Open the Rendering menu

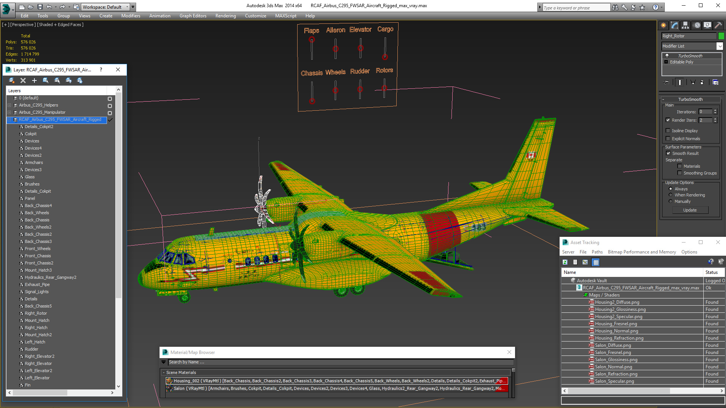(225, 16)
